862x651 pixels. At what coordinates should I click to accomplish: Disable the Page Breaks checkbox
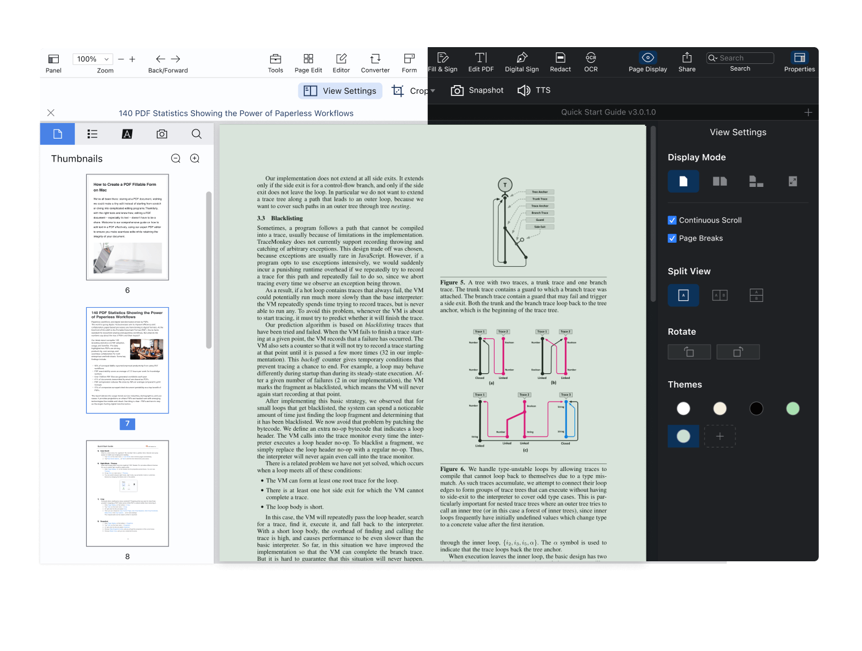point(672,238)
